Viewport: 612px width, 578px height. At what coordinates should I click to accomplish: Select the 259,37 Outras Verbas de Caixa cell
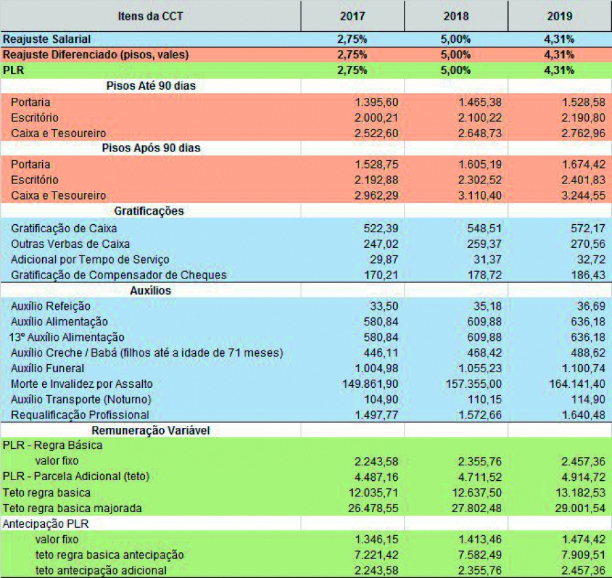484,244
